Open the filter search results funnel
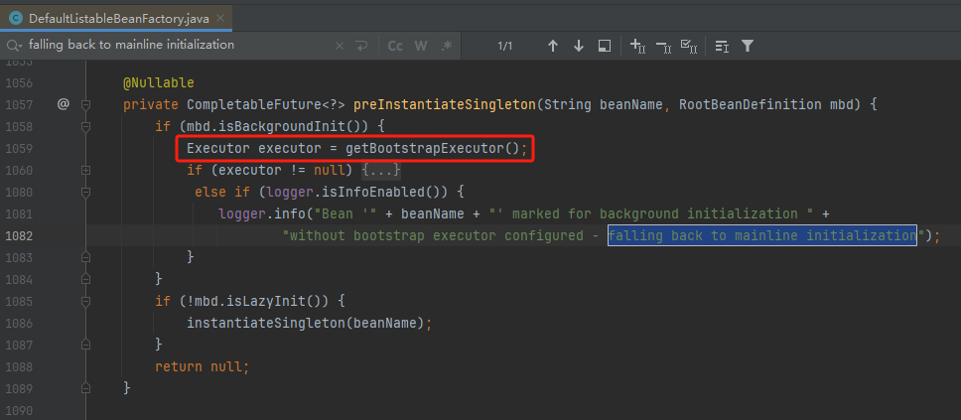Screen dimensions: 961x420 click(748, 46)
